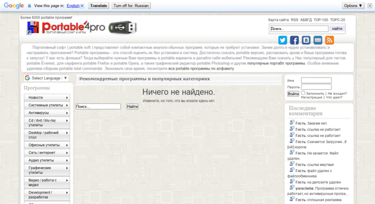Screen dimensions: 375x204
Task: Expand the Cd / dvd / blu-ray утилиты arrow
Action: [67, 121]
